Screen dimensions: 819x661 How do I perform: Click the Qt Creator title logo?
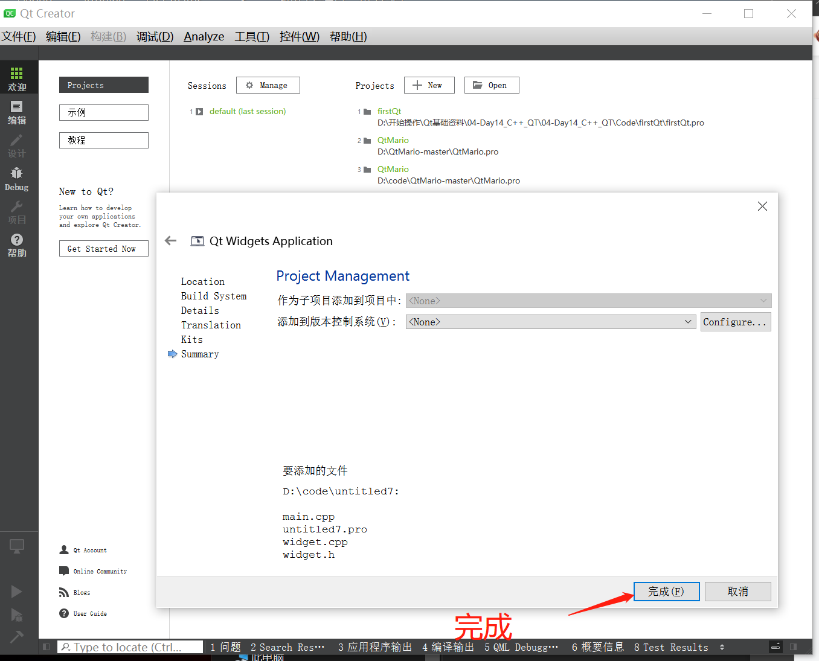pos(10,13)
